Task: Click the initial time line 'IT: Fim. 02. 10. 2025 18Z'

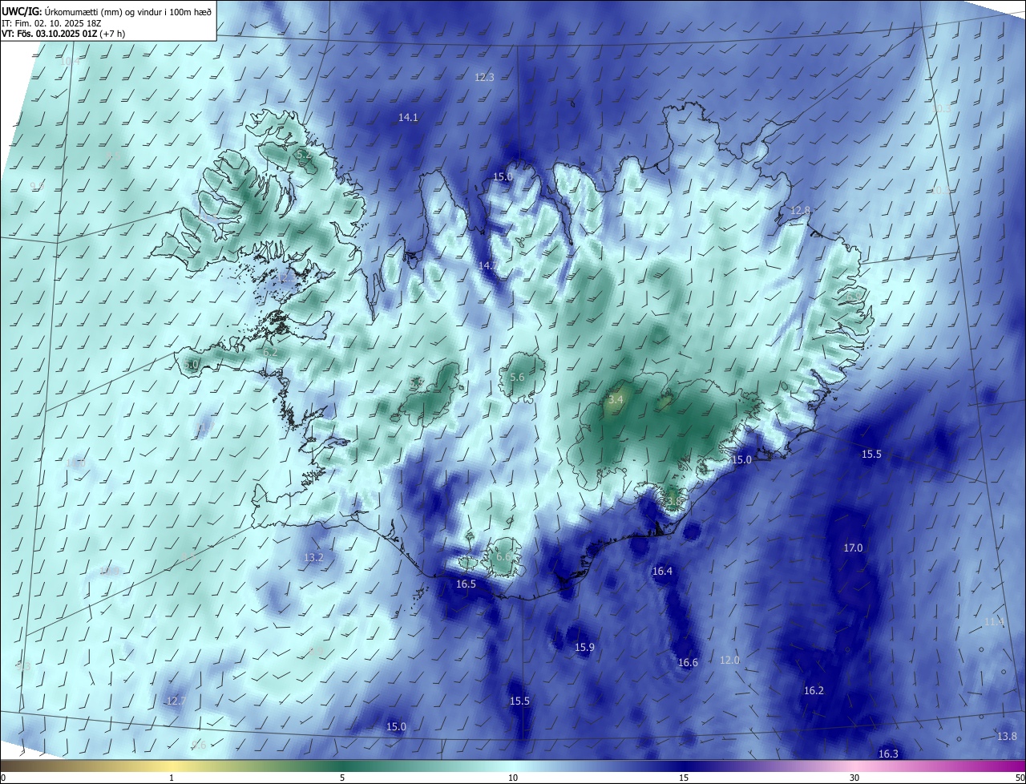Action: click(52, 23)
